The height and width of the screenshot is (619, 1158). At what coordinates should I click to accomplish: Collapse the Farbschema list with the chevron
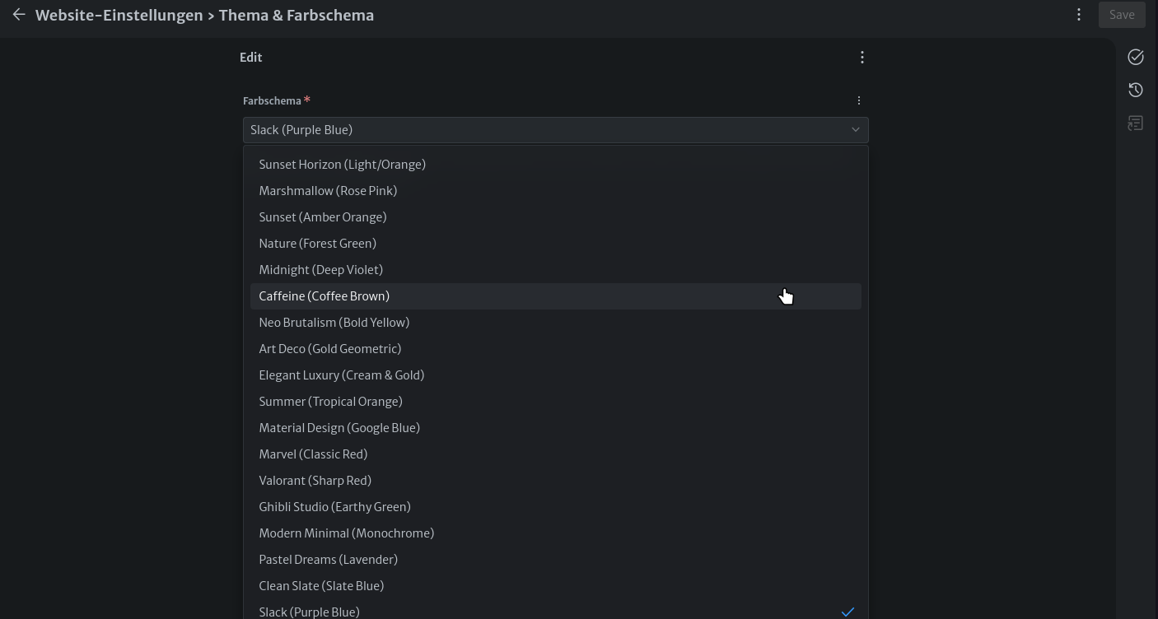click(x=856, y=129)
